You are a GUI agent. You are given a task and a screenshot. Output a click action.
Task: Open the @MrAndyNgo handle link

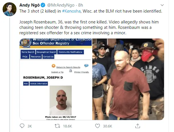click(61, 5)
